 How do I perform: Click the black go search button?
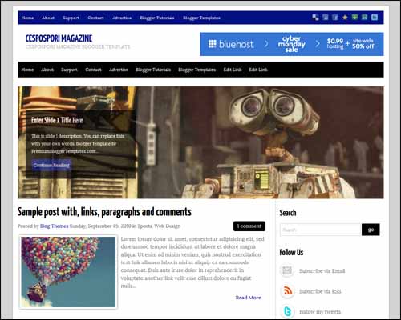click(371, 230)
